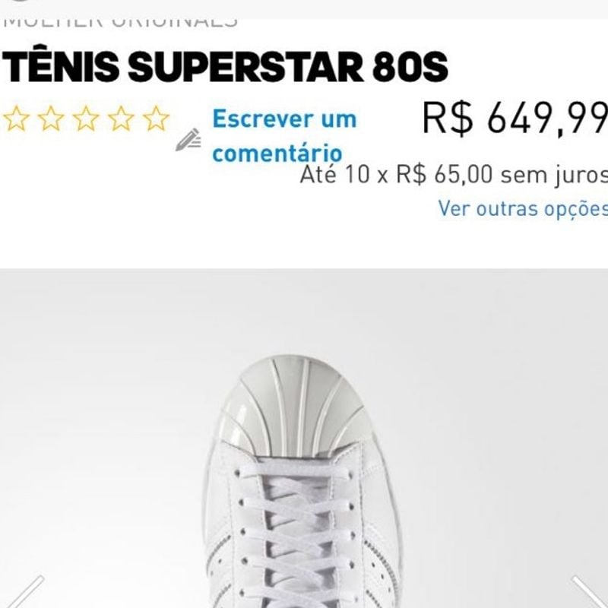Click the sneaker laces in the photo
This screenshot has width=608, height=608.
click(296, 535)
